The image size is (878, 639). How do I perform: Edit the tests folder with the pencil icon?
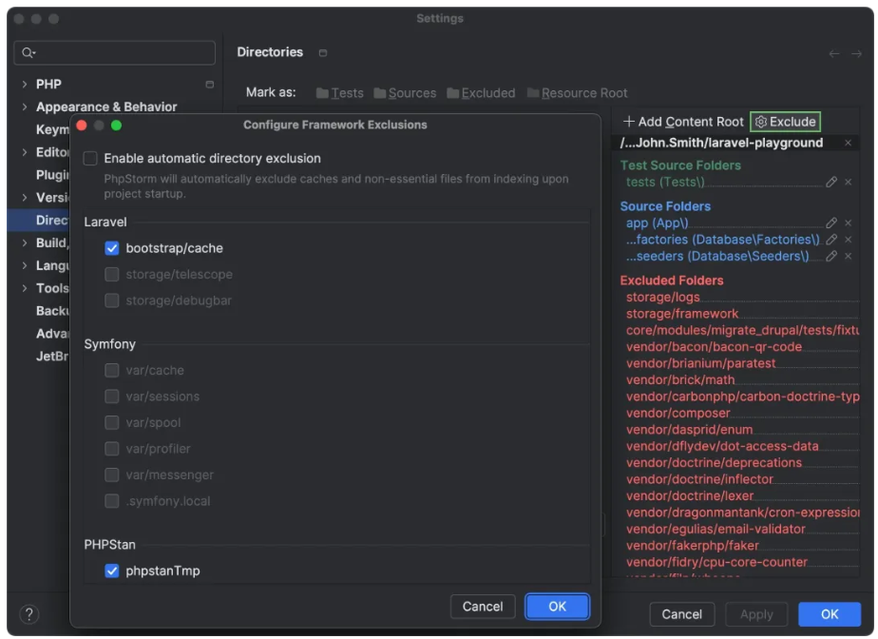point(831,182)
